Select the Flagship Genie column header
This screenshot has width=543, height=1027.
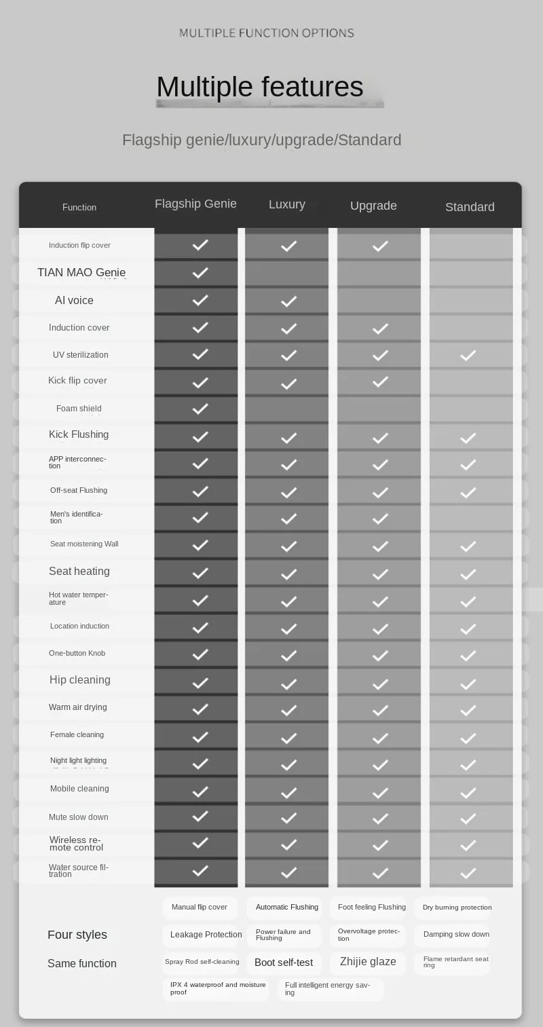(195, 204)
